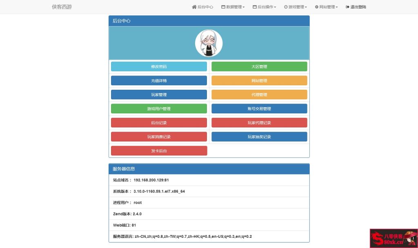418x248 pixels.
Task: Click the home icon beside 后台中心
Action: point(194,7)
